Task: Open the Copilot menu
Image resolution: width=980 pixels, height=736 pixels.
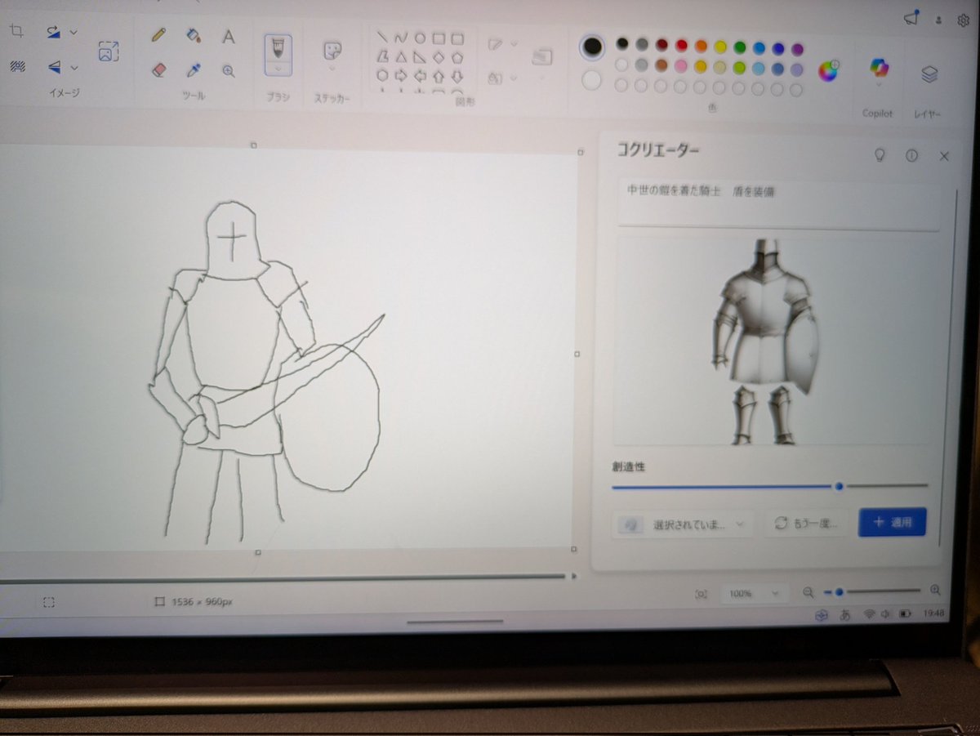Action: tap(878, 72)
